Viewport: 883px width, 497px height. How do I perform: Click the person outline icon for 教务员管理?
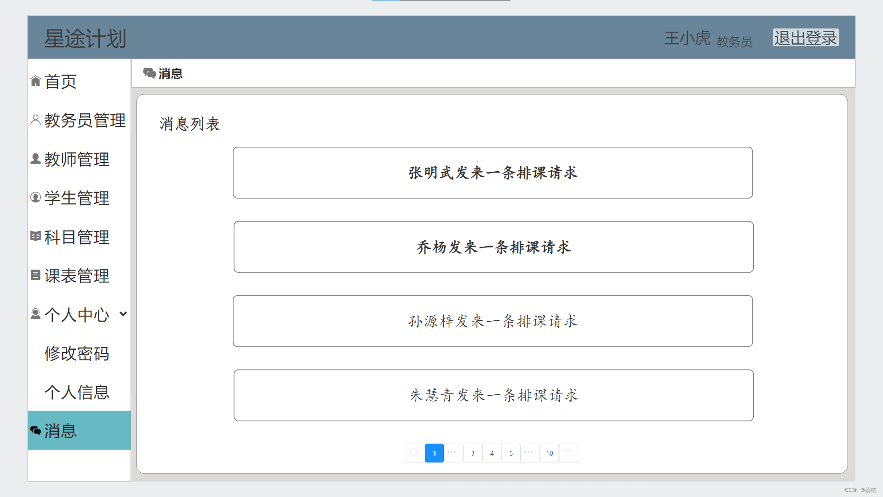point(35,120)
